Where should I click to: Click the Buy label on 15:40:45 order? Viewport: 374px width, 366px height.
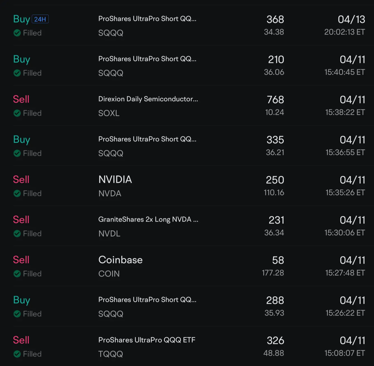22,59
